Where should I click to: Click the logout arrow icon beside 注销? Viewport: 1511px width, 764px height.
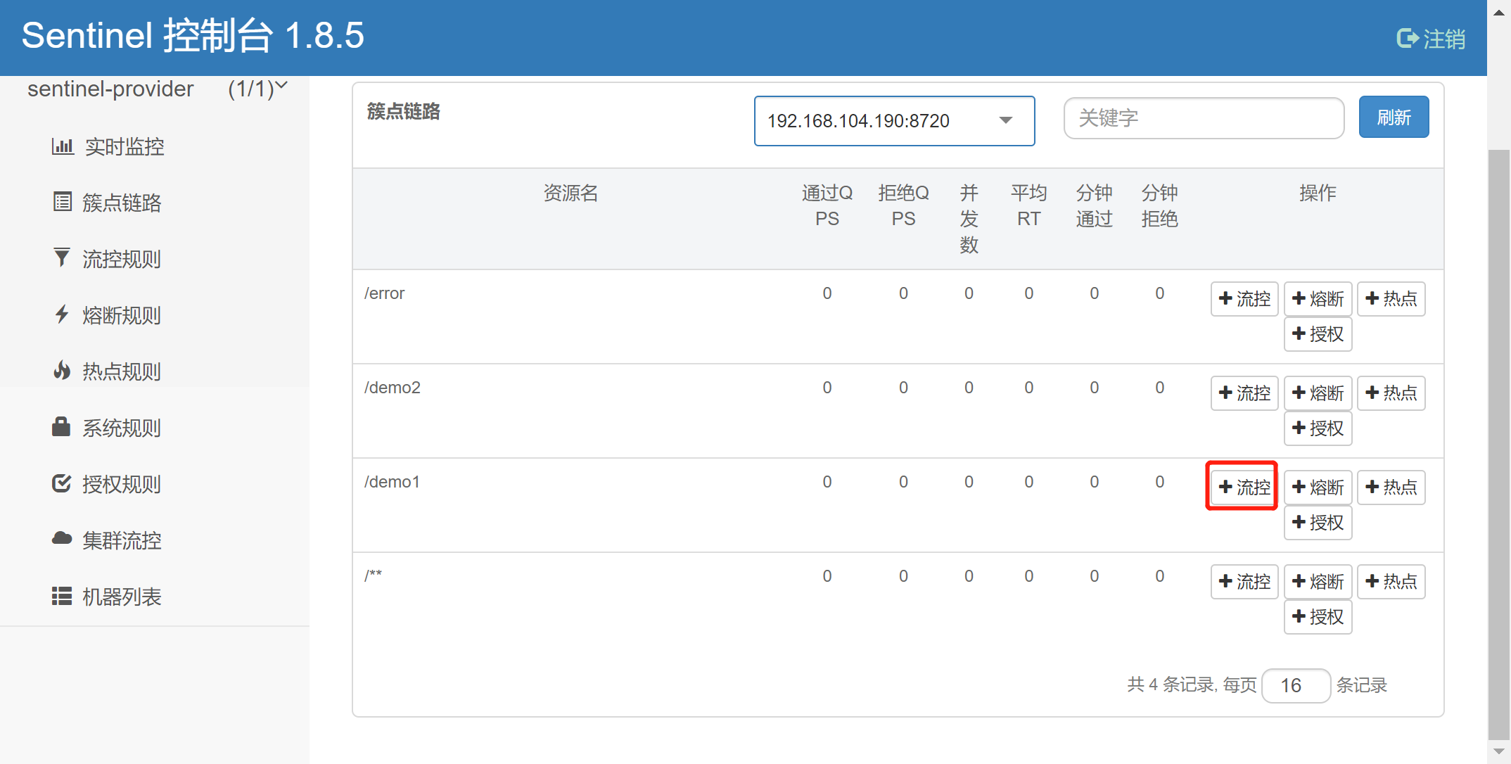point(1408,38)
